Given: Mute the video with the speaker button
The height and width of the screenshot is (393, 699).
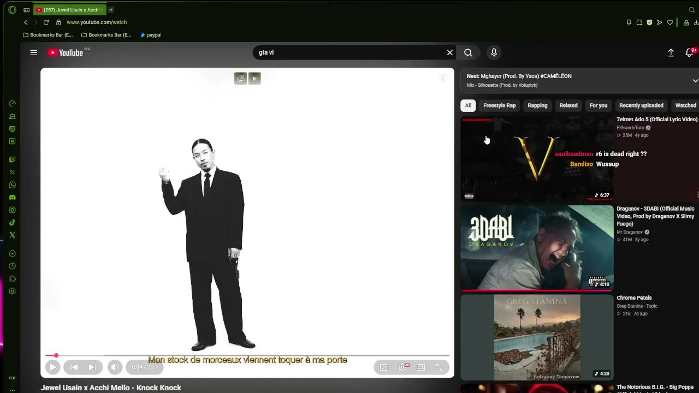Looking at the screenshot, I should coord(115,367).
